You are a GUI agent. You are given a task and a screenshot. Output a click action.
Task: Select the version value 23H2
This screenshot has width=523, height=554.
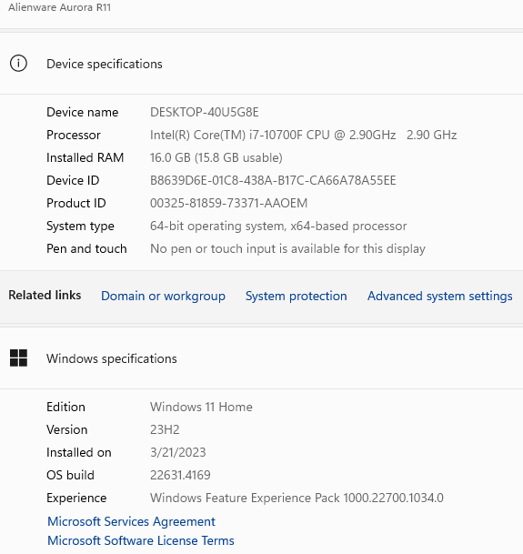(165, 429)
